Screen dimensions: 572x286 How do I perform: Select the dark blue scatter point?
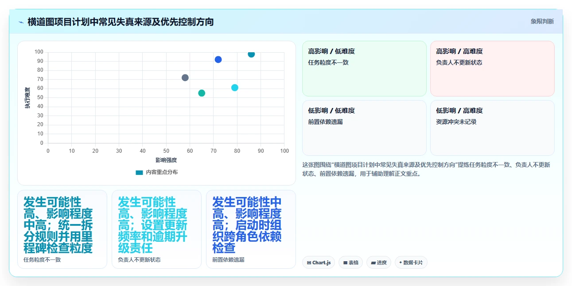point(218,59)
